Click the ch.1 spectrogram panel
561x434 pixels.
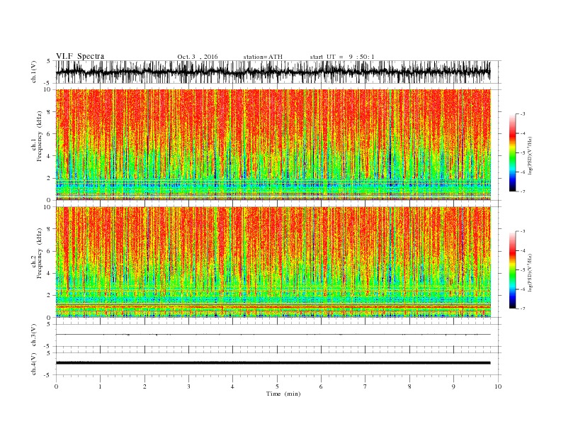(x=273, y=145)
